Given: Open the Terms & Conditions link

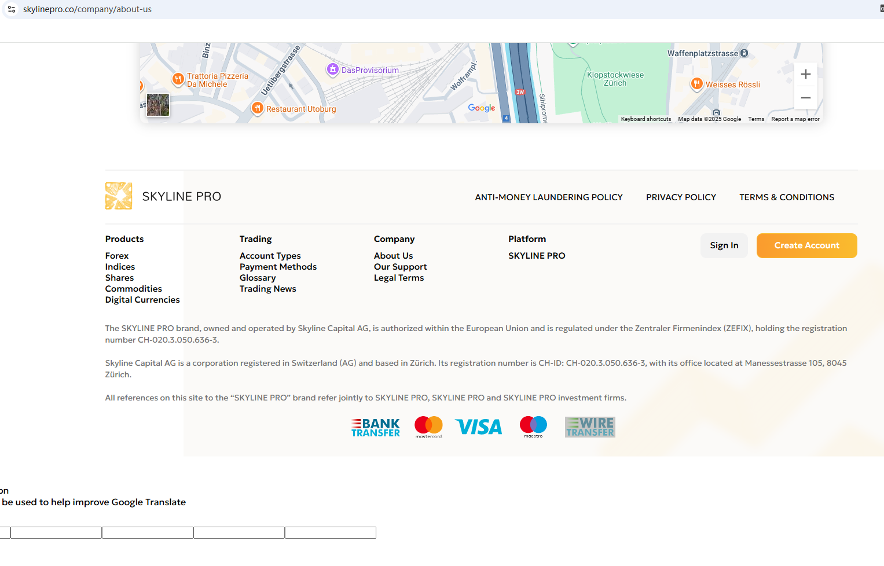Looking at the screenshot, I should pyautogui.click(x=787, y=197).
